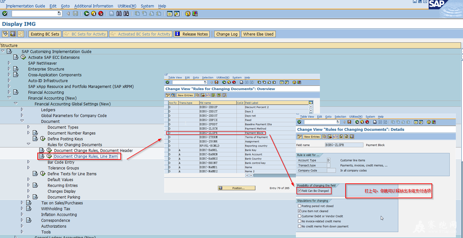Viewport: 463px width, 238px height.
Task: Expand the Withholding Tax node
Action: click(x=22, y=209)
